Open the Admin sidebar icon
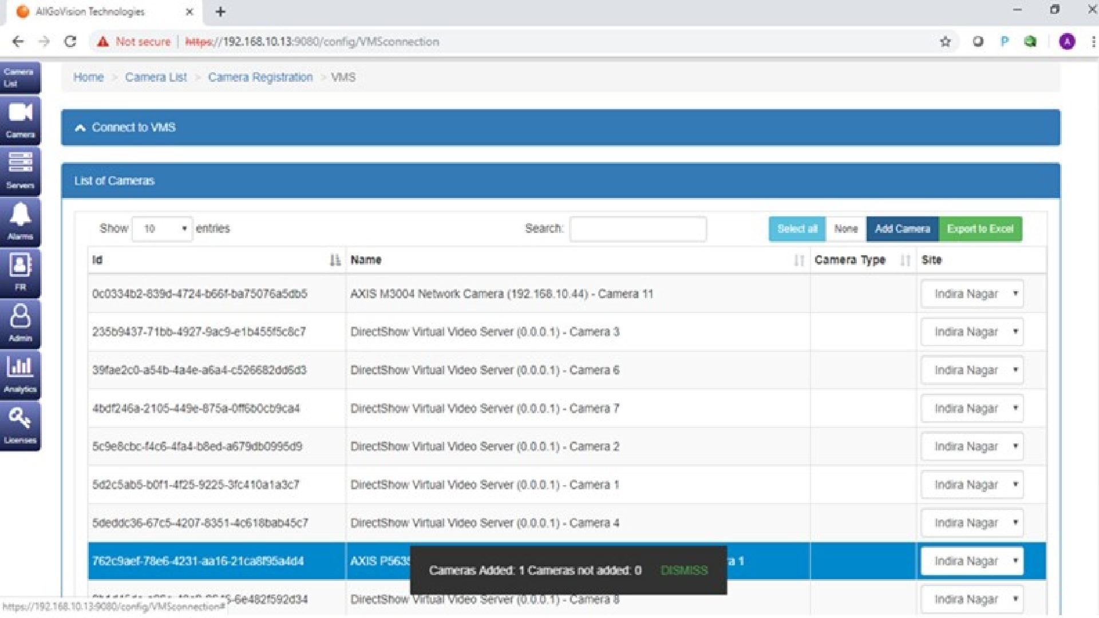 click(x=20, y=323)
